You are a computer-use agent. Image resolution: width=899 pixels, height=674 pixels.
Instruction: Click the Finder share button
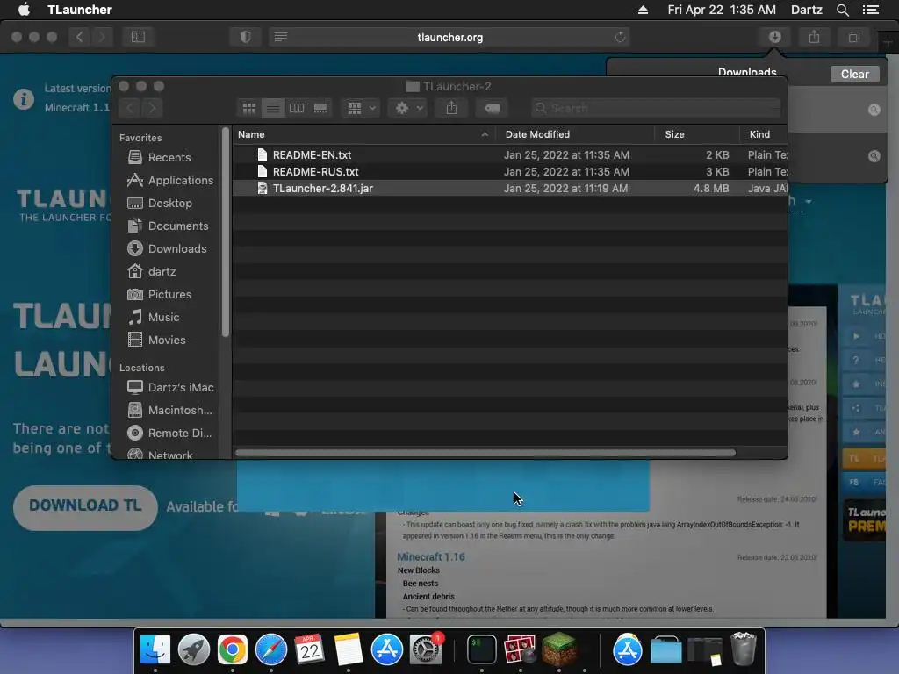pos(452,108)
